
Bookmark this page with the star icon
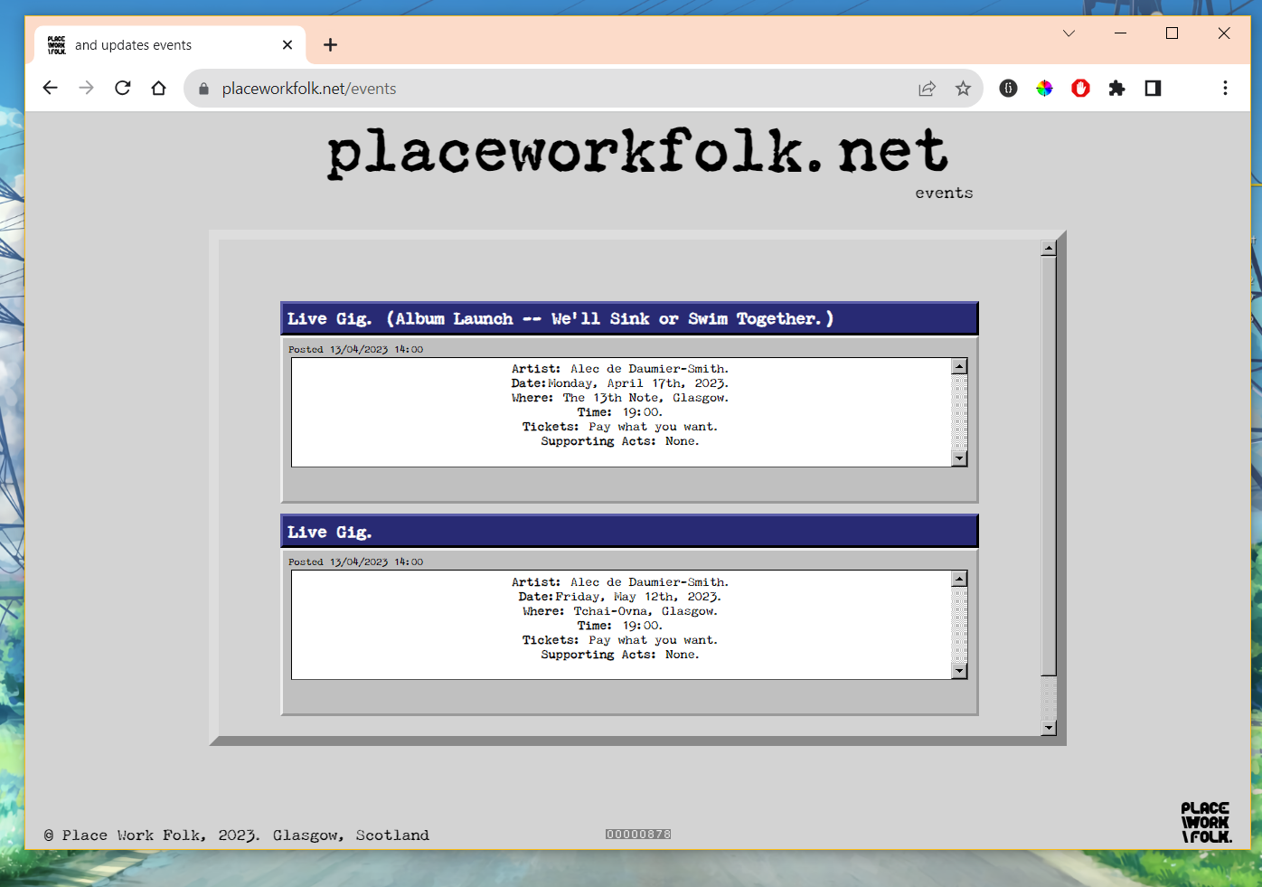coord(963,88)
